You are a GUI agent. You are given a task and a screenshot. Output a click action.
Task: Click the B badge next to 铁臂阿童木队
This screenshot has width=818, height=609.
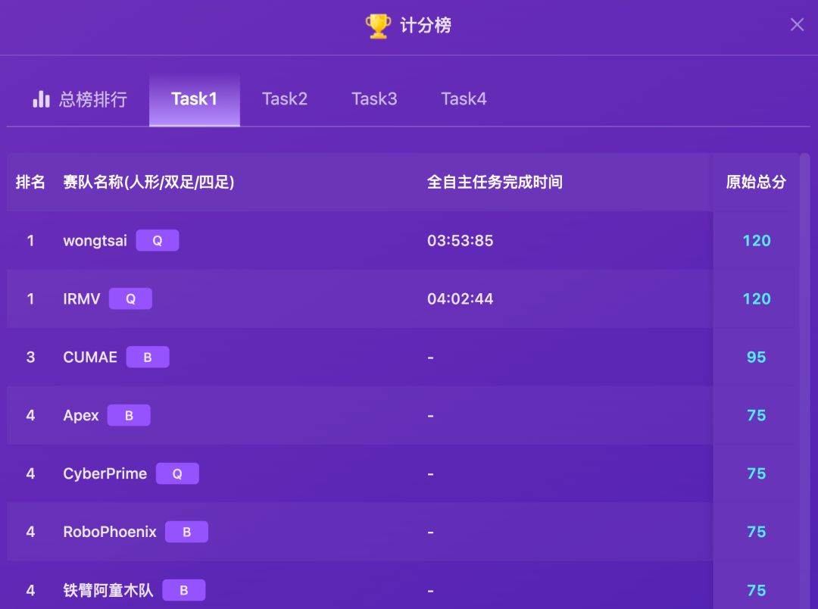(x=183, y=591)
